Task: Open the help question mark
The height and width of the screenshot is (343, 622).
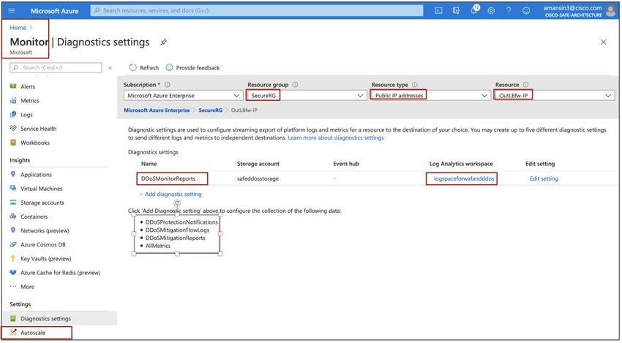Action: point(509,11)
